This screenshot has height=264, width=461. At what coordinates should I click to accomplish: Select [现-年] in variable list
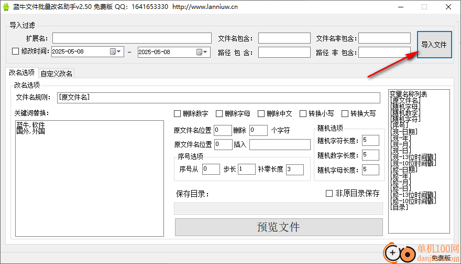tap(400, 138)
